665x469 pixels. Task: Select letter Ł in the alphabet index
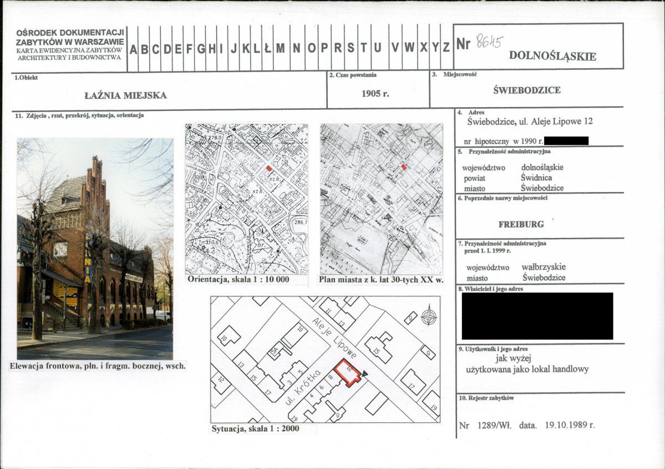(x=267, y=48)
